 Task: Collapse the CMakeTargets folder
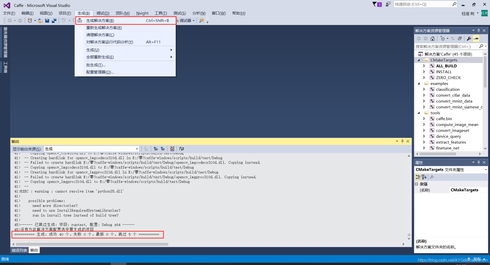(419, 60)
